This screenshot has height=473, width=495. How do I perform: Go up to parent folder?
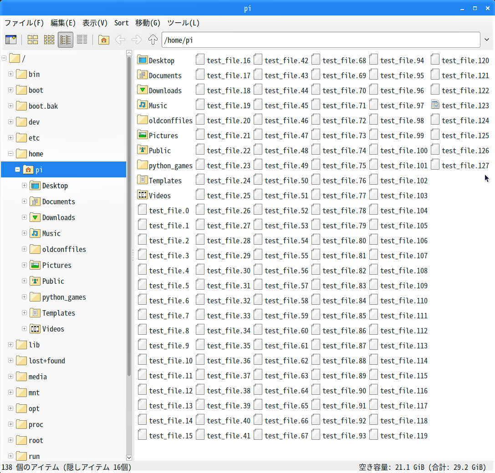pyautogui.click(x=153, y=40)
